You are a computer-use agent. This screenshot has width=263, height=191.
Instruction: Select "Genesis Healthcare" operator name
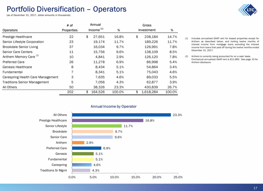[x=17, y=67]
